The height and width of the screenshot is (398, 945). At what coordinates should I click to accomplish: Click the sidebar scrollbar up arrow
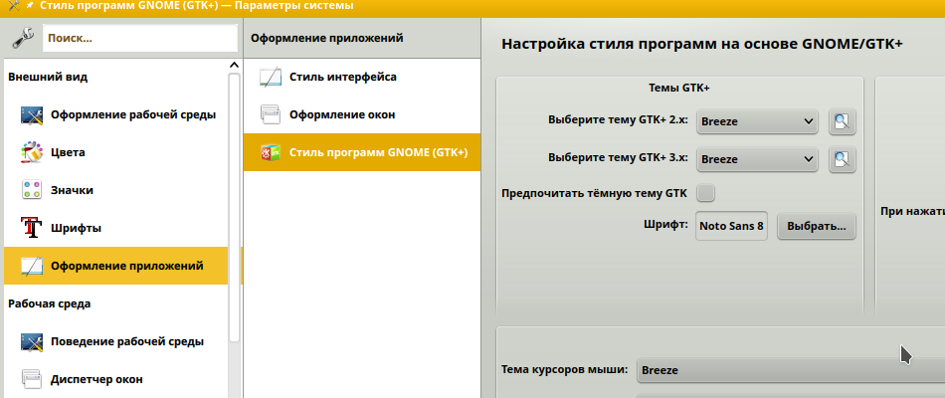(x=235, y=65)
